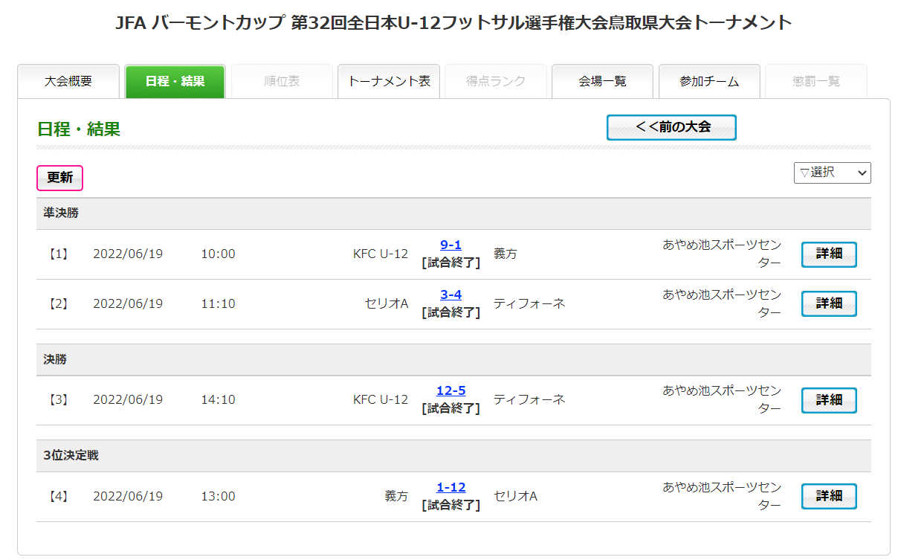Select the 3位決定戦 section header
Viewport: 898px width, 560px height.
453,456
